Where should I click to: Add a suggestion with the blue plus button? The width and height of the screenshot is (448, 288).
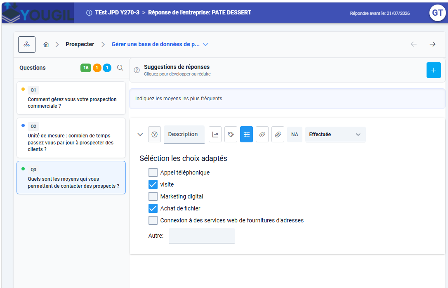(x=434, y=70)
